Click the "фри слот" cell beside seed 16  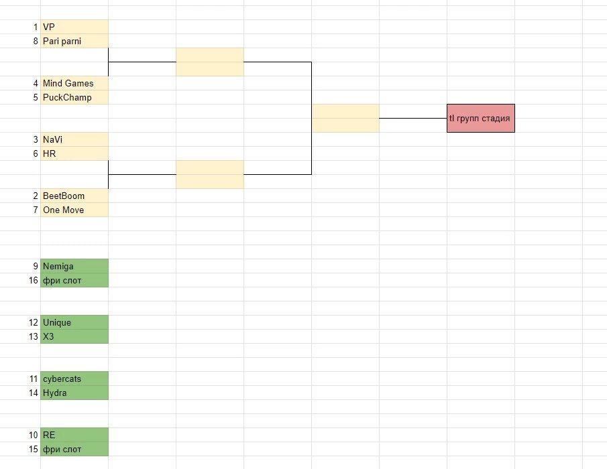(74, 280)
